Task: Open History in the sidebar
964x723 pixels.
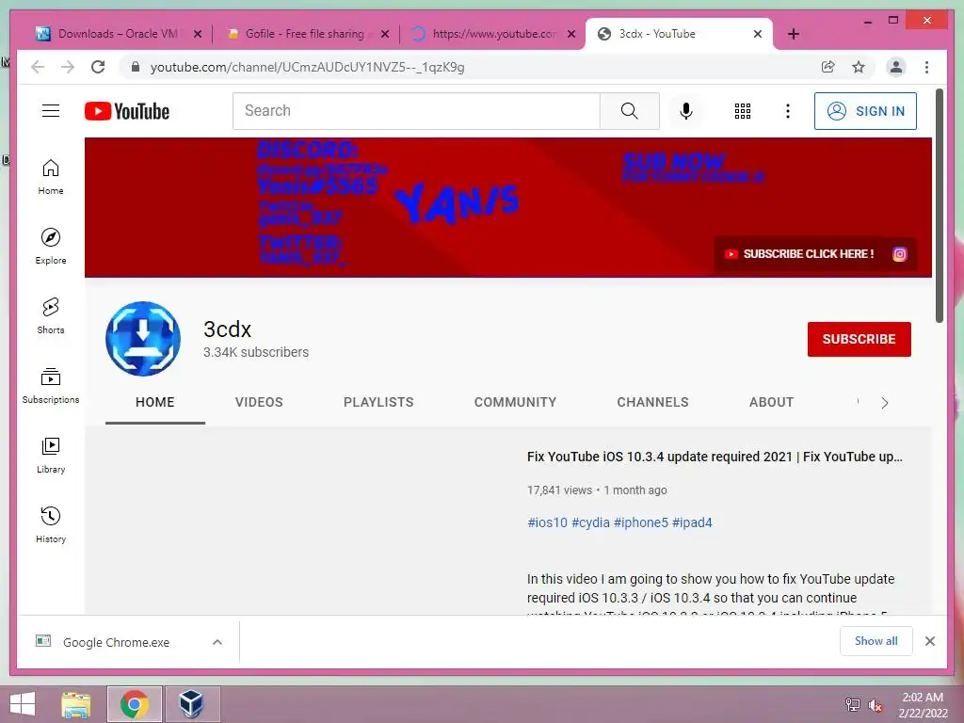Action: coord(51,524)
